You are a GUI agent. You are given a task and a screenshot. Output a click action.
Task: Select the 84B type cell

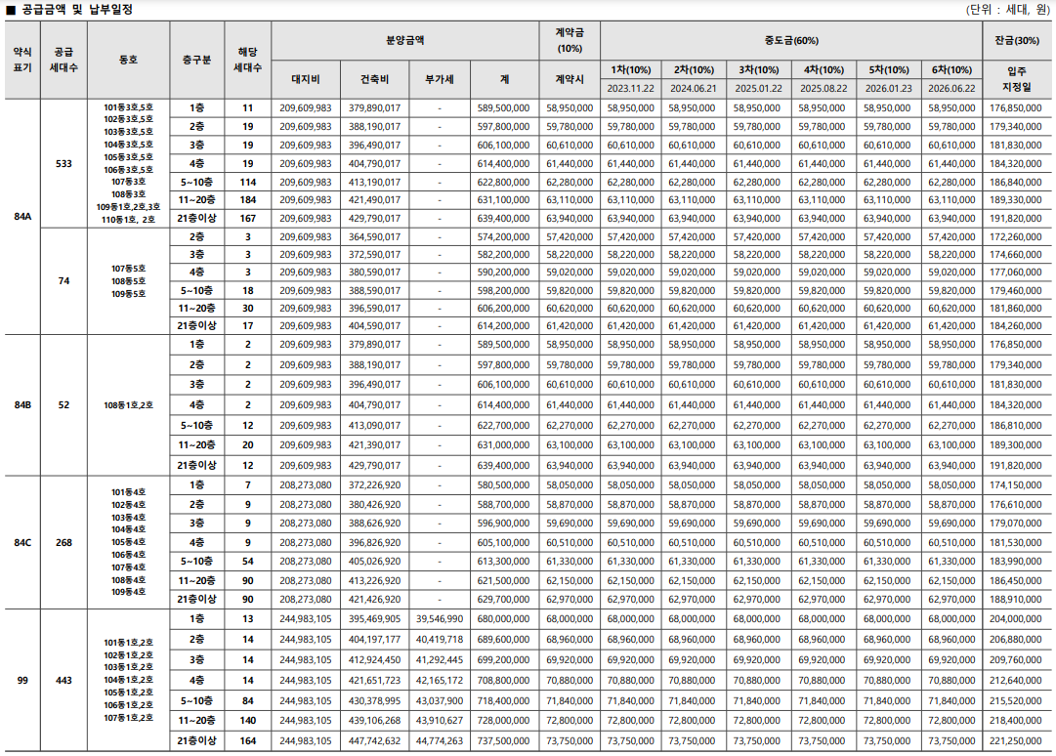[22, 405]
